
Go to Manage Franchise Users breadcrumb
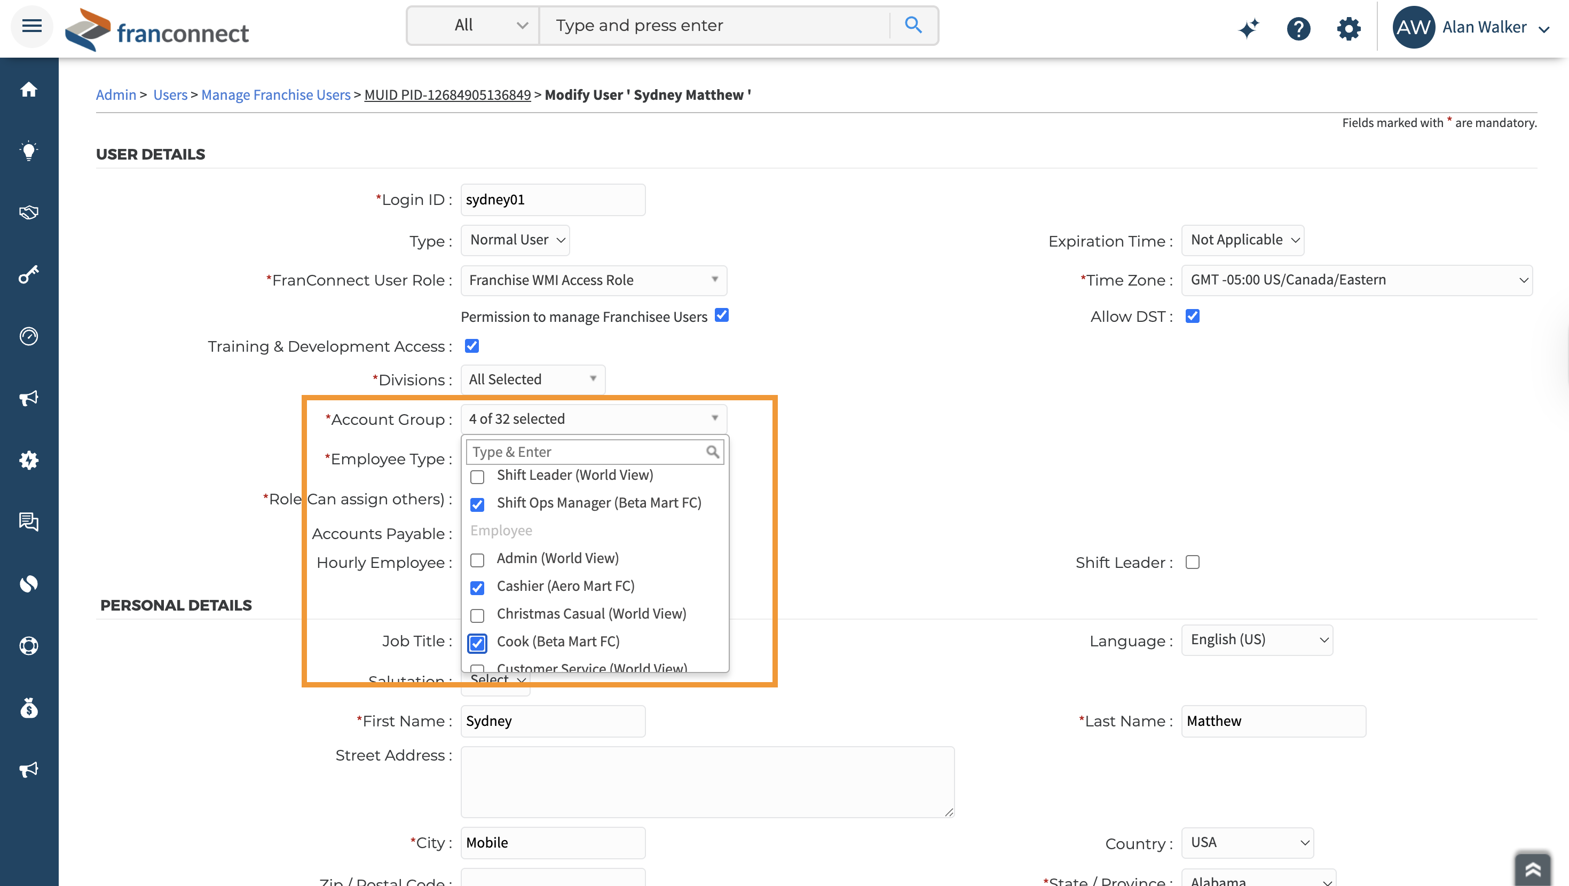(275, 95)
